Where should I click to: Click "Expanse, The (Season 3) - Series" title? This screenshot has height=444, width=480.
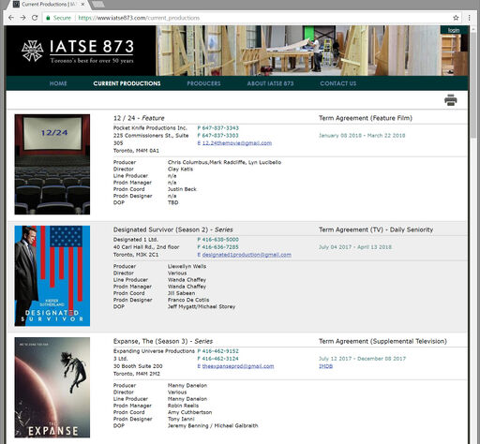click(163, 341)
